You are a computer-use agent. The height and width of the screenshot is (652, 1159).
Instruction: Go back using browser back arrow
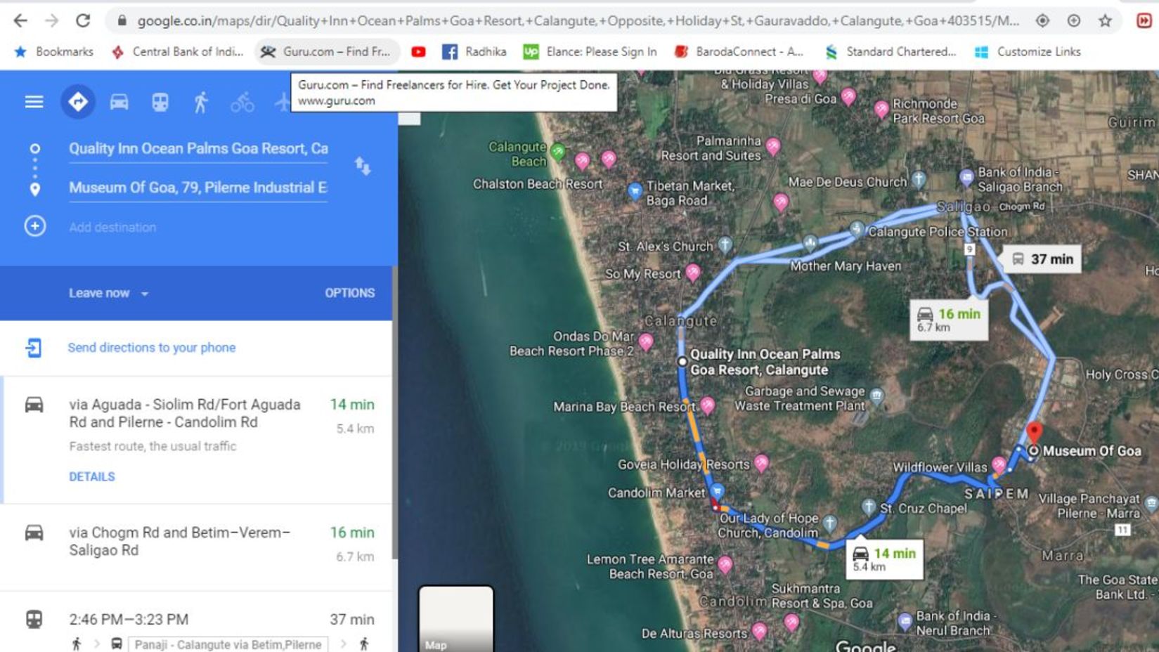[x=20, y=20]
